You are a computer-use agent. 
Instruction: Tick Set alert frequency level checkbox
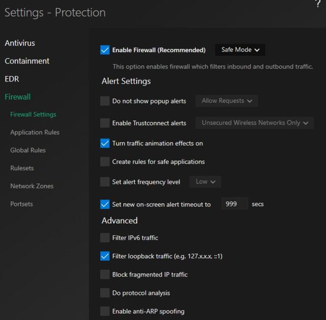(x=105, y=182)
